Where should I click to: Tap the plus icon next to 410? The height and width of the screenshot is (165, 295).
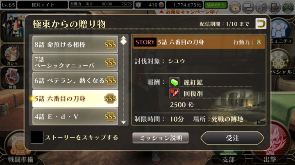coord(161,5)
